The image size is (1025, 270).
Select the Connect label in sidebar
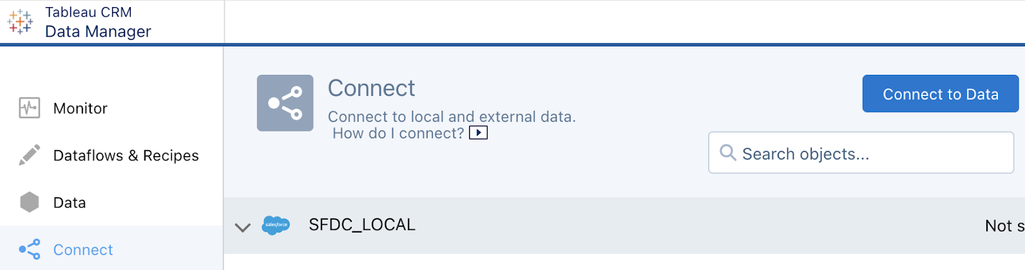click(x=83, y=249)
